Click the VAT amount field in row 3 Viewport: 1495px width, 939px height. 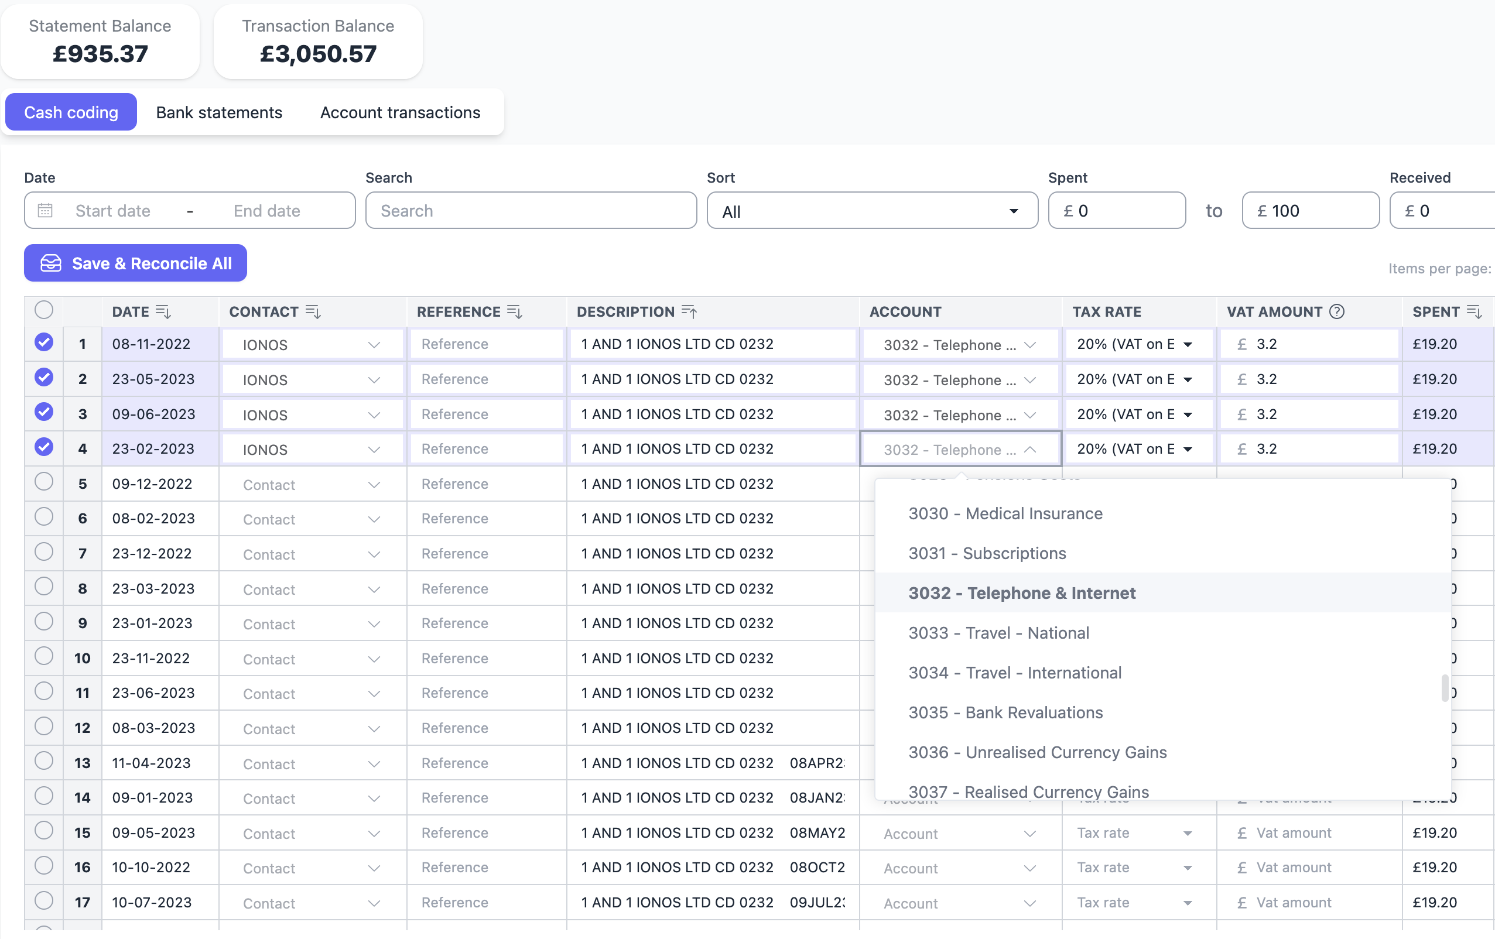click(x=1309, y=414)
